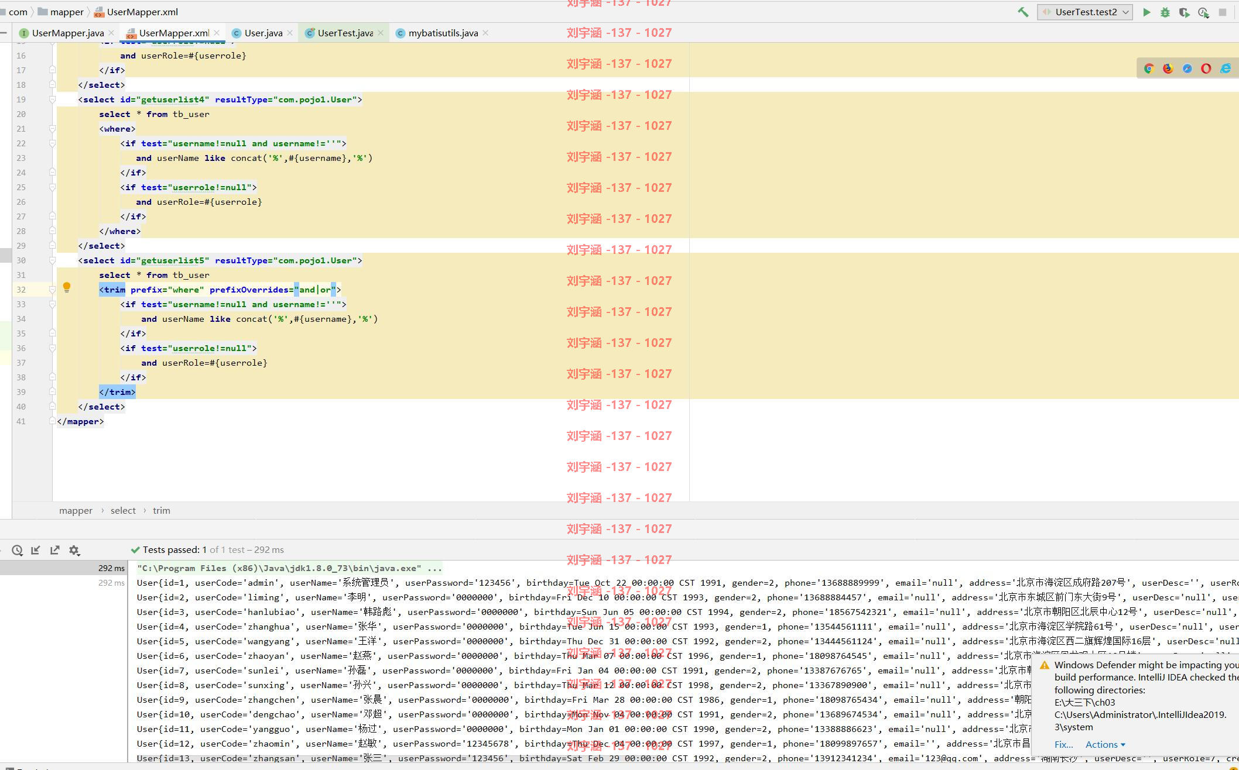Collapse the getuserlist5 select at line 30

tap(52, 260)
